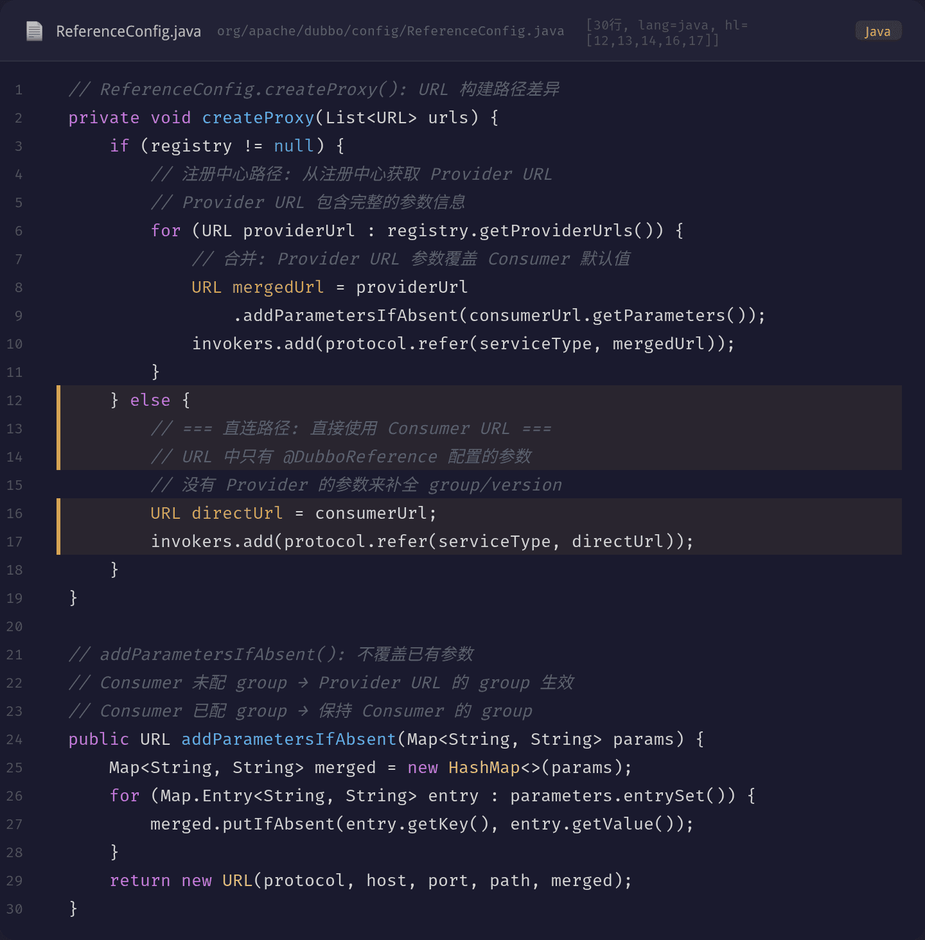Click the comment 'Consumer 未配 group' on line 22
The height and width of the screenshot is (940, 925).
321,683
